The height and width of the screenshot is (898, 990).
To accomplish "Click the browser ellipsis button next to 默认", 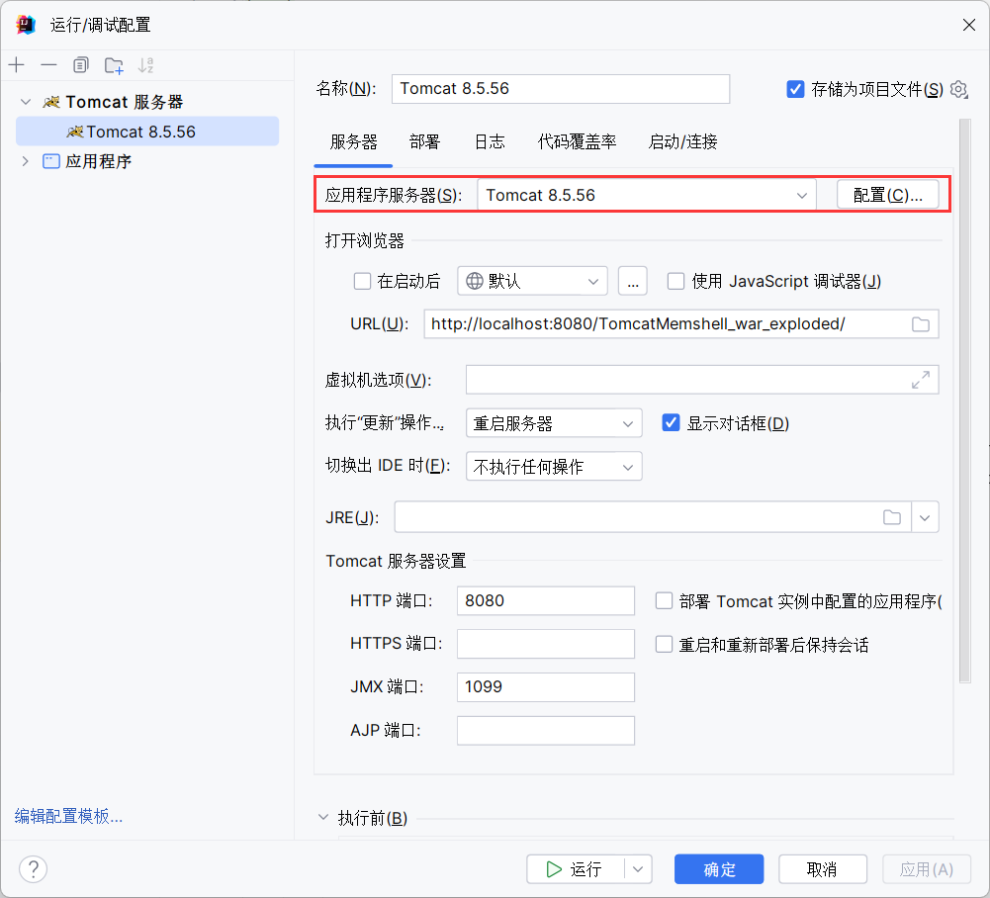I will pos(633,281).
